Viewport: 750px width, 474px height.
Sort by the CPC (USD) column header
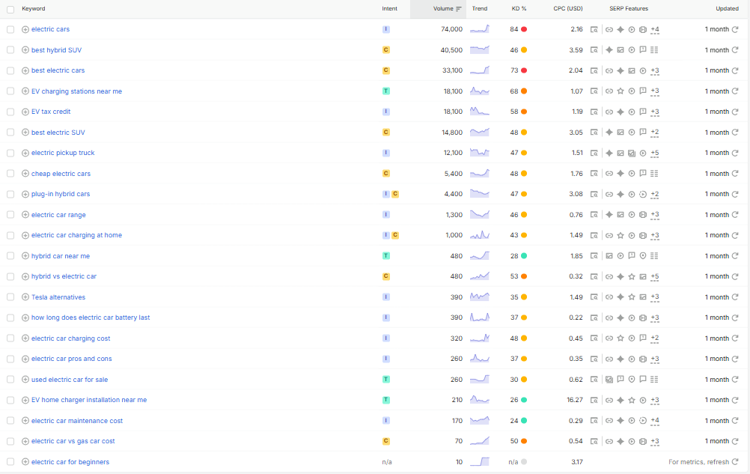pyautogui.click(x=568, y=8)
